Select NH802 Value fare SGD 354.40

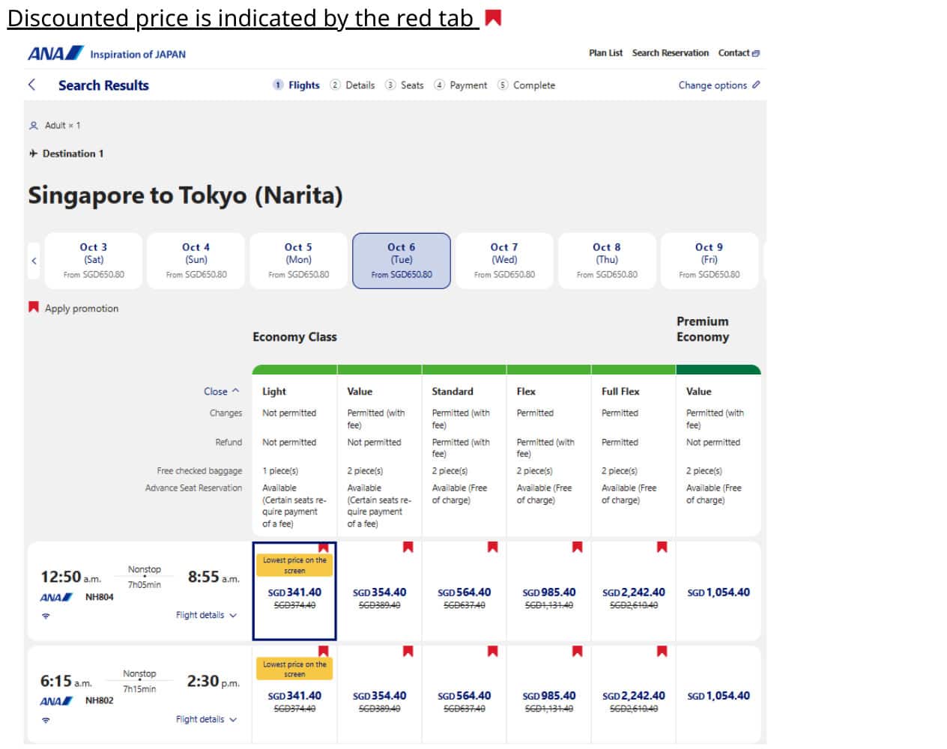pyautogui.click(x=379, y=696)
